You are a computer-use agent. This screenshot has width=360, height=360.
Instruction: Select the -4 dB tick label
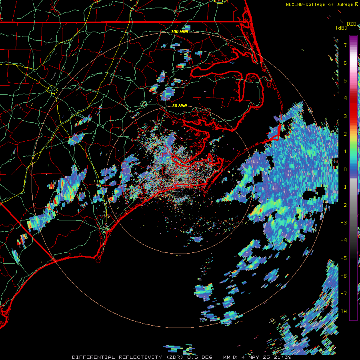coord(344,240)
